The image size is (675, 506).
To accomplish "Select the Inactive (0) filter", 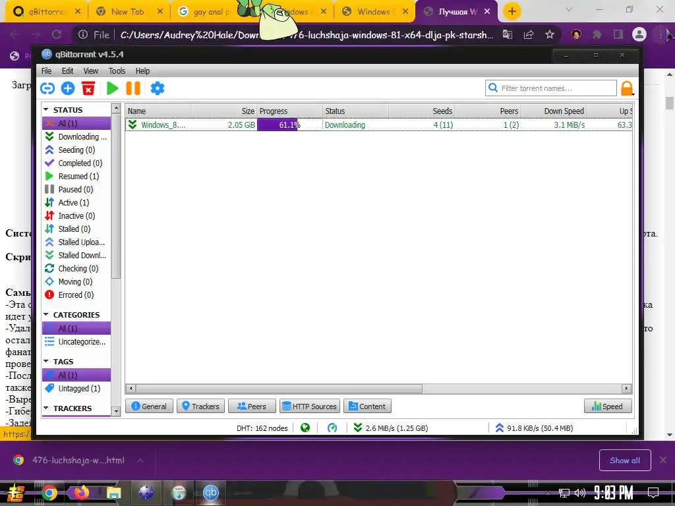I will [x=76, y=216].
